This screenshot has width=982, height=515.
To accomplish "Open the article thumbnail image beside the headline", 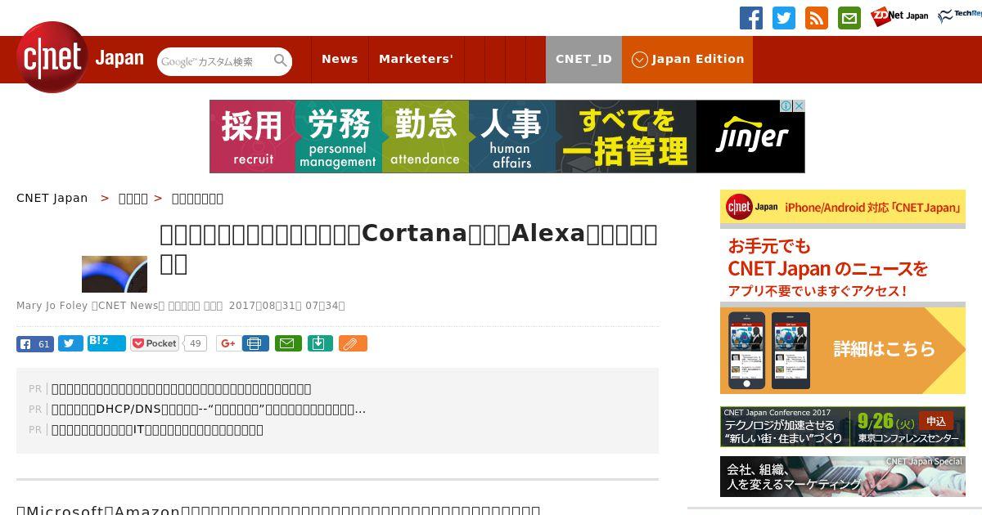I will [115, 274].
